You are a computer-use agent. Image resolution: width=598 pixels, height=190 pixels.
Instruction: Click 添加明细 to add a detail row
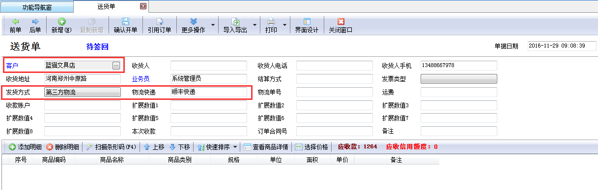coord(25,147)
